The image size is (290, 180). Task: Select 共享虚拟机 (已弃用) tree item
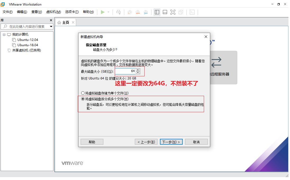pos(27,50)
